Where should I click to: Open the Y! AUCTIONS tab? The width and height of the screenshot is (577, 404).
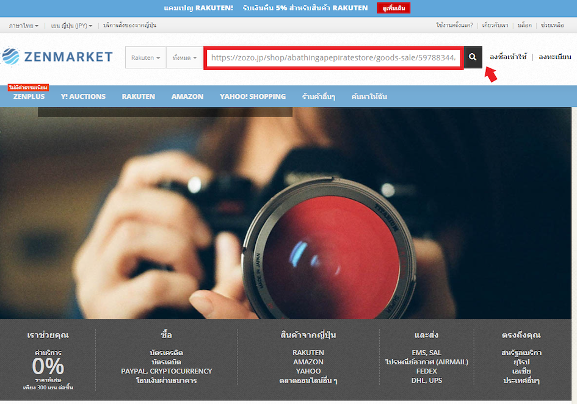[83, 96]
